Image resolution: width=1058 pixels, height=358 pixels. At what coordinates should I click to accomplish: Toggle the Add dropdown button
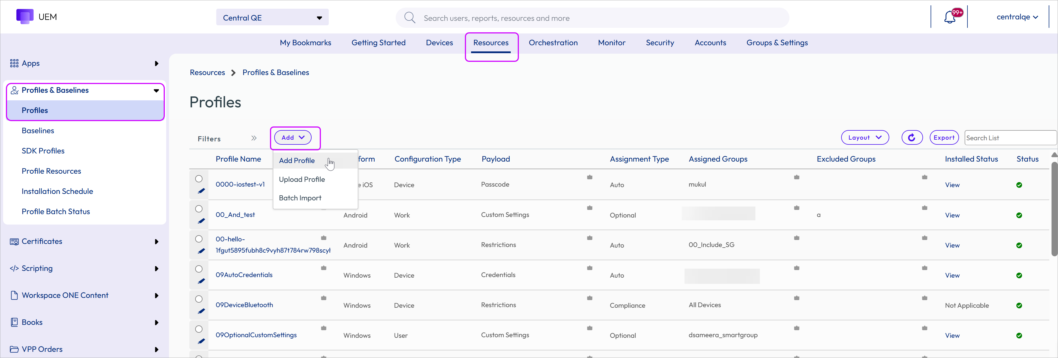[x=292, y=137]
